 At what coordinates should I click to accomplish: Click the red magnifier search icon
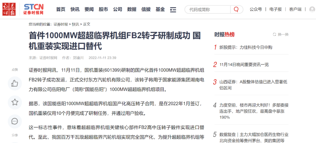pos(236,9)
